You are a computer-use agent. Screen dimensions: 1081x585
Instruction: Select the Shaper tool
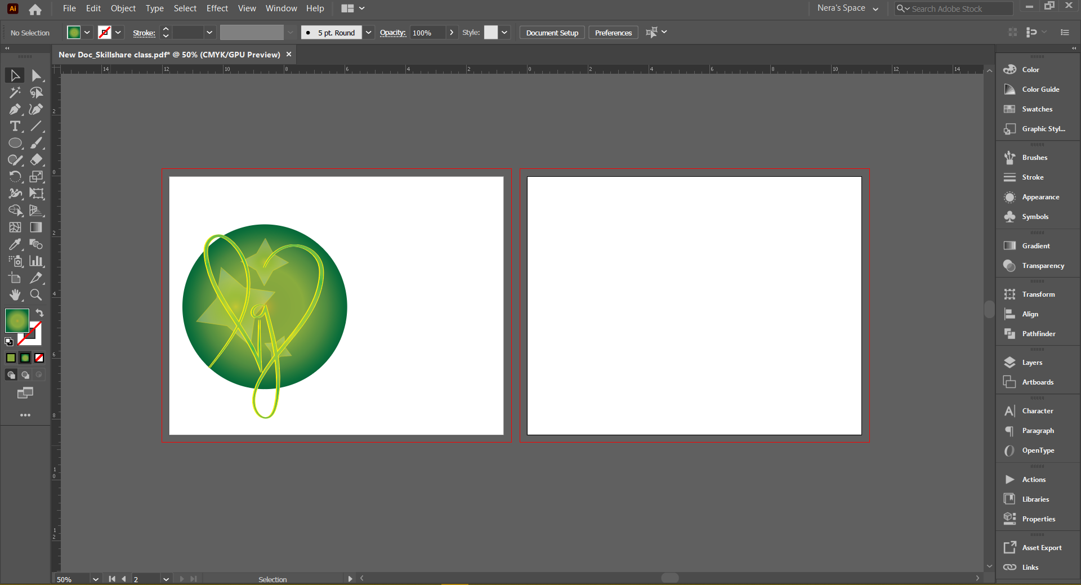[x=15, y=160]
